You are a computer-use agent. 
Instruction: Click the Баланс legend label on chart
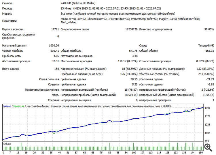tap(7, 106)
